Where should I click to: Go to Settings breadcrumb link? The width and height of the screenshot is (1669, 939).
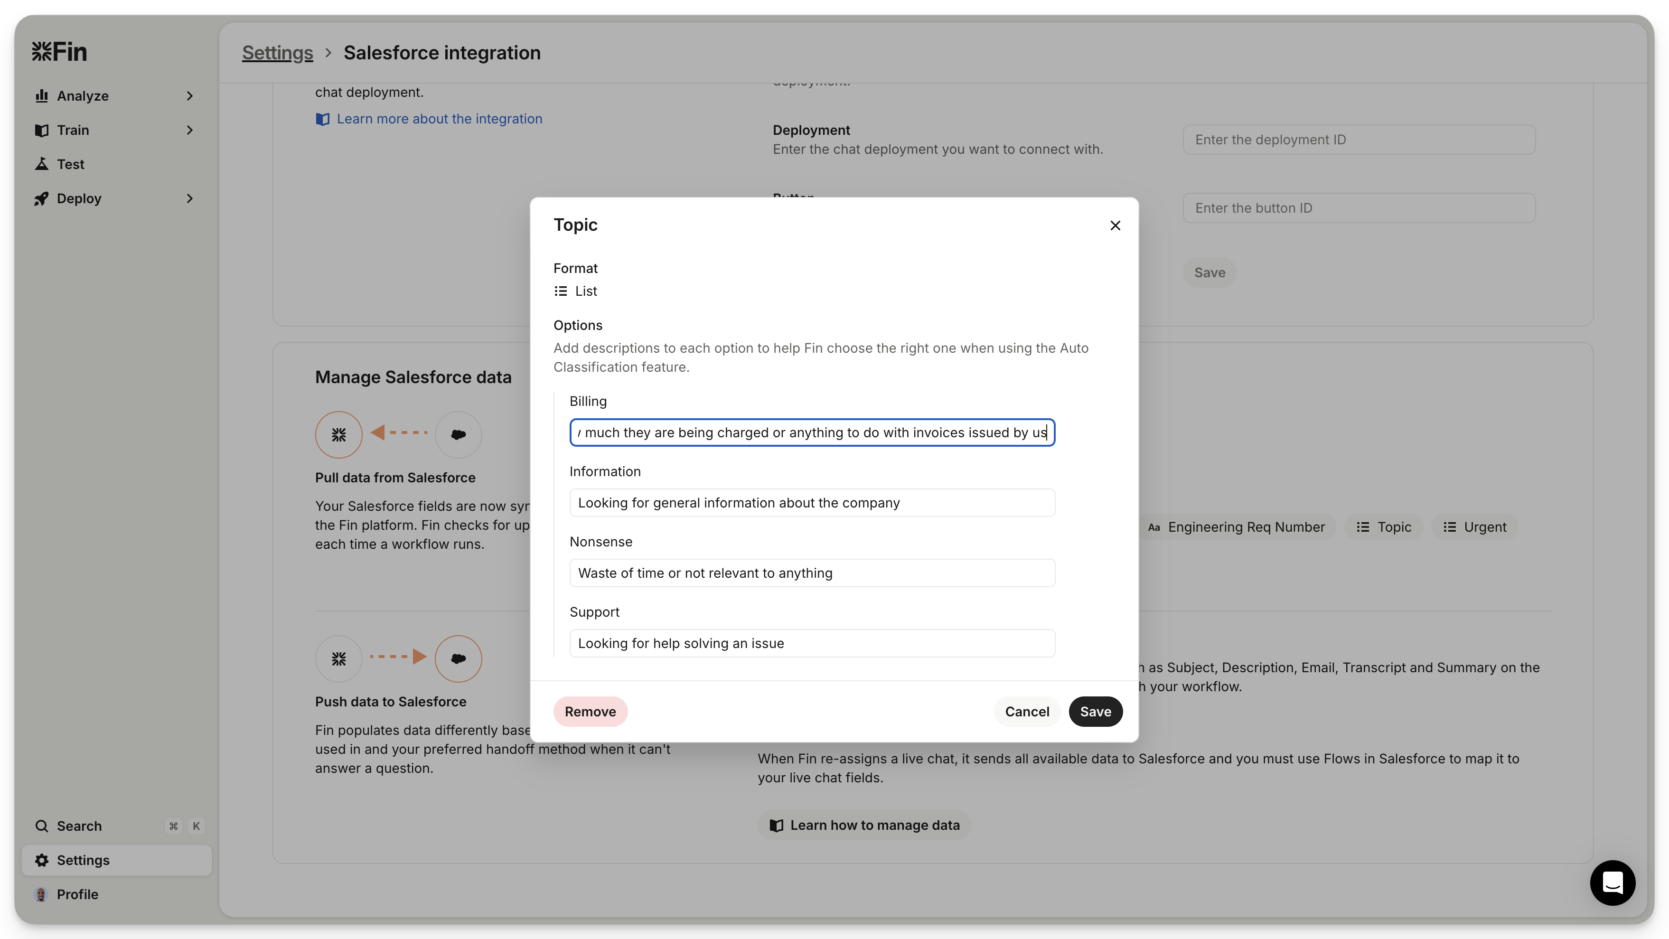coord(277,53)
